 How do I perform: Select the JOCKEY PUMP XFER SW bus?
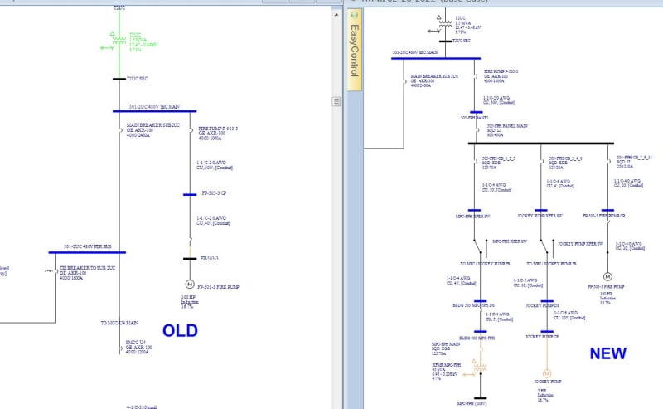(x=541, y=210)
